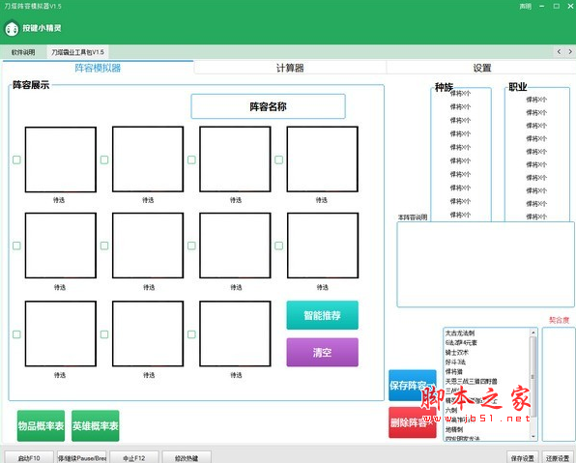Image resolution: width=576 pixels, height=463 pixels.
Task: Click the tab strip left arrow
Action: click(559, 52)
